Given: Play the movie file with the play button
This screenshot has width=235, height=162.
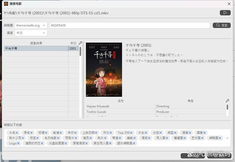Looking at the screenshot, I should [x=225, y=13].
